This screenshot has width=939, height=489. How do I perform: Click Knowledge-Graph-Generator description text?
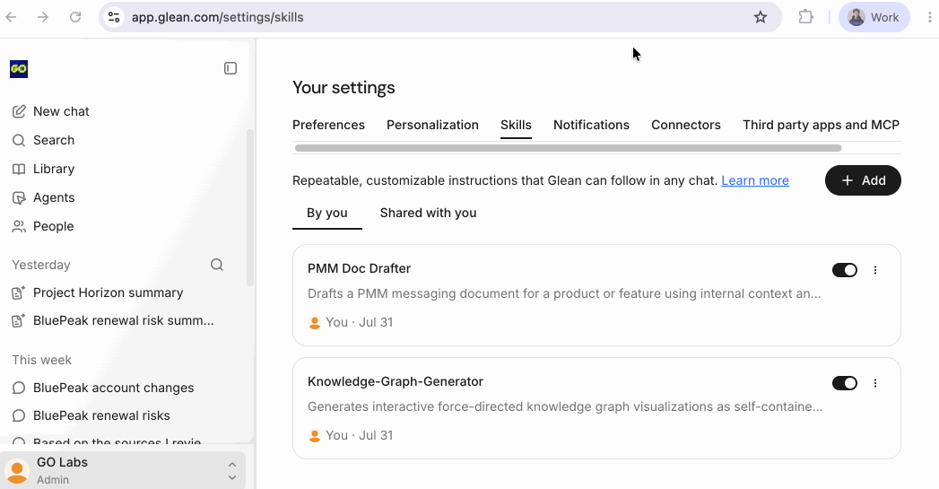(x=565, y=406)
